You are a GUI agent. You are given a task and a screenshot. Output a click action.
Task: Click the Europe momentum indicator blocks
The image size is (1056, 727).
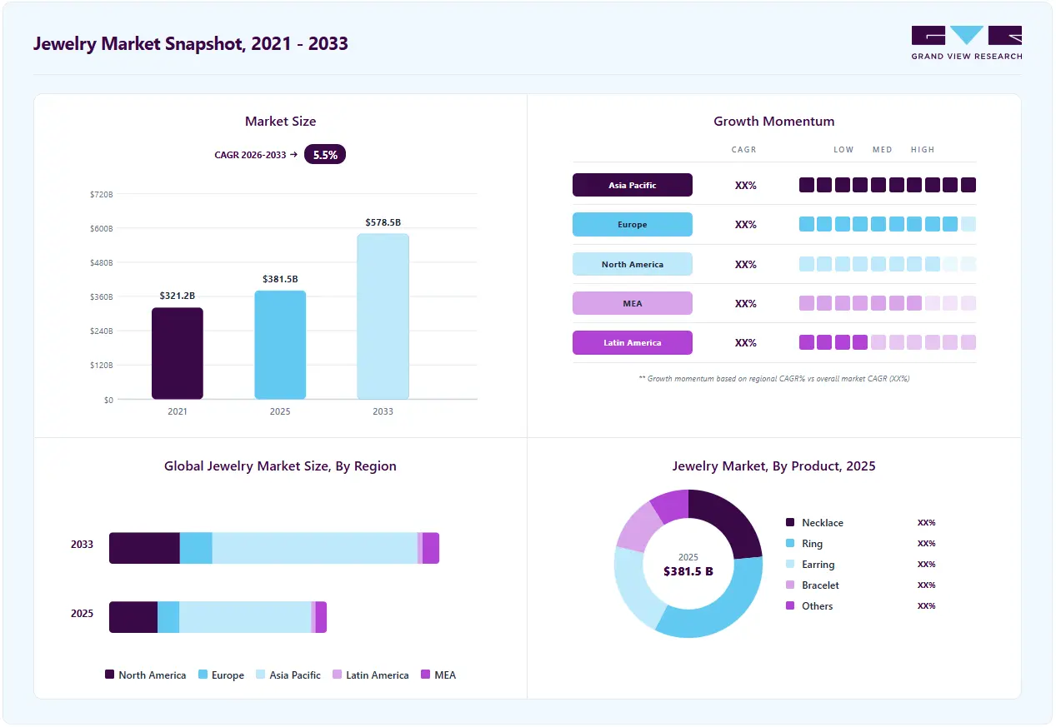(888, 224)
